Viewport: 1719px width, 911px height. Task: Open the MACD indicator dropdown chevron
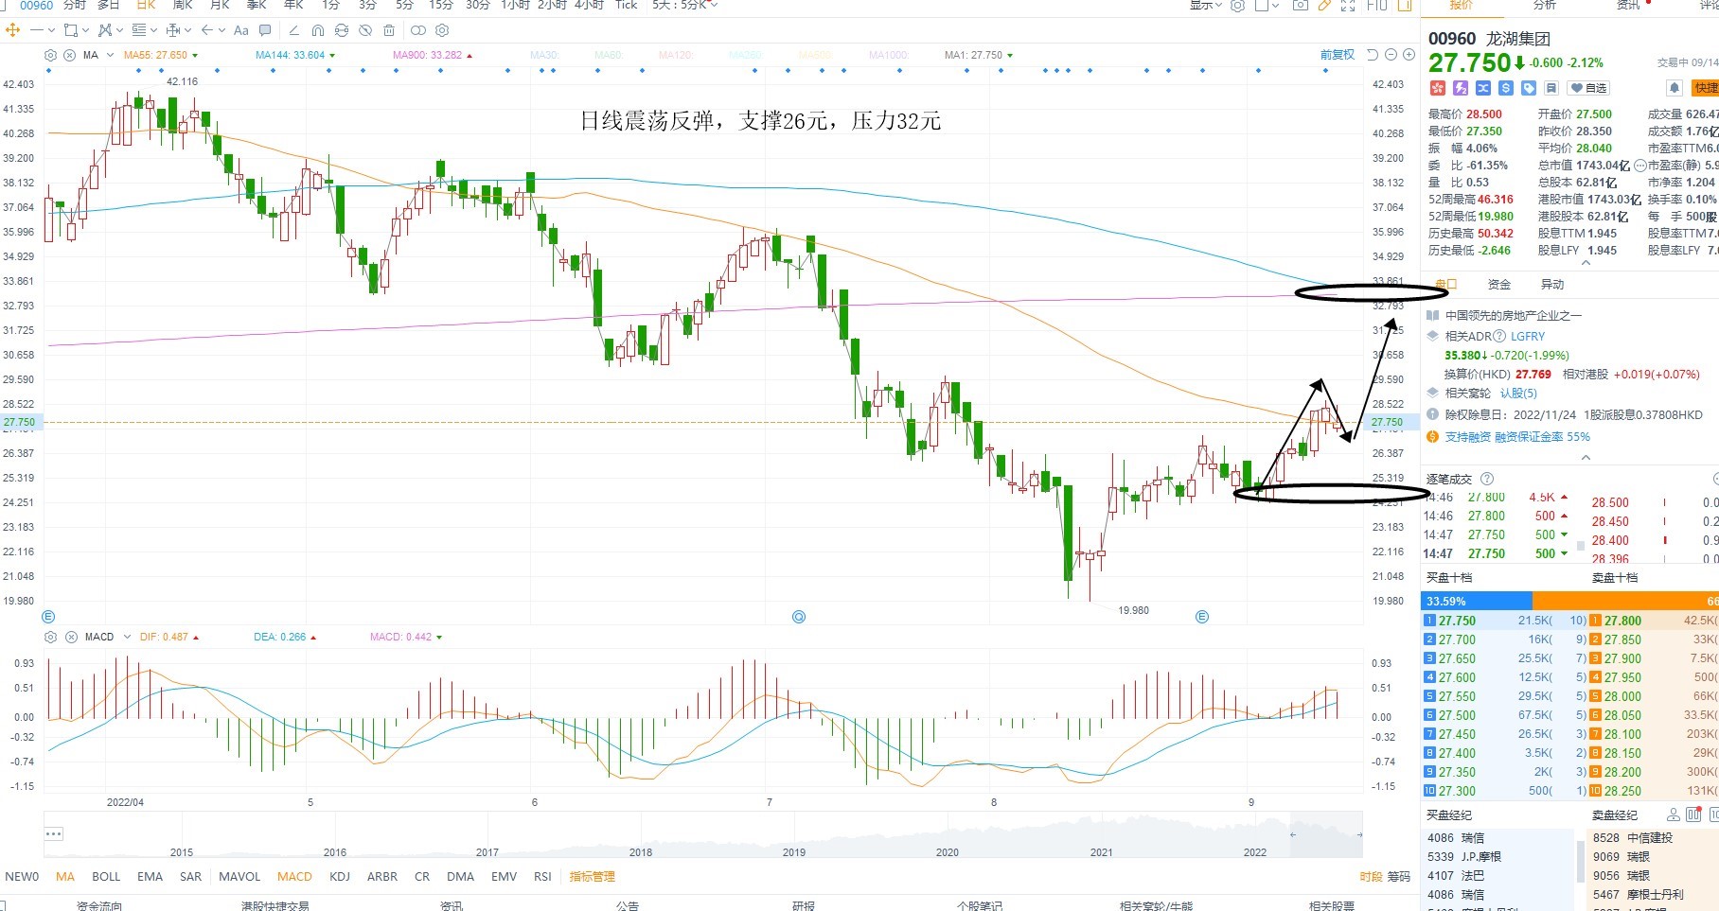point(126,637)
